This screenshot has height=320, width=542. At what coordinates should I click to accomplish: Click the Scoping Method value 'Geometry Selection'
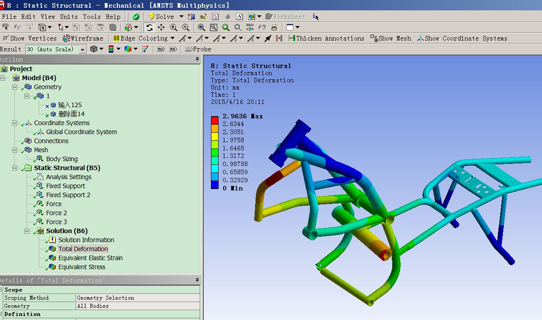138,298
